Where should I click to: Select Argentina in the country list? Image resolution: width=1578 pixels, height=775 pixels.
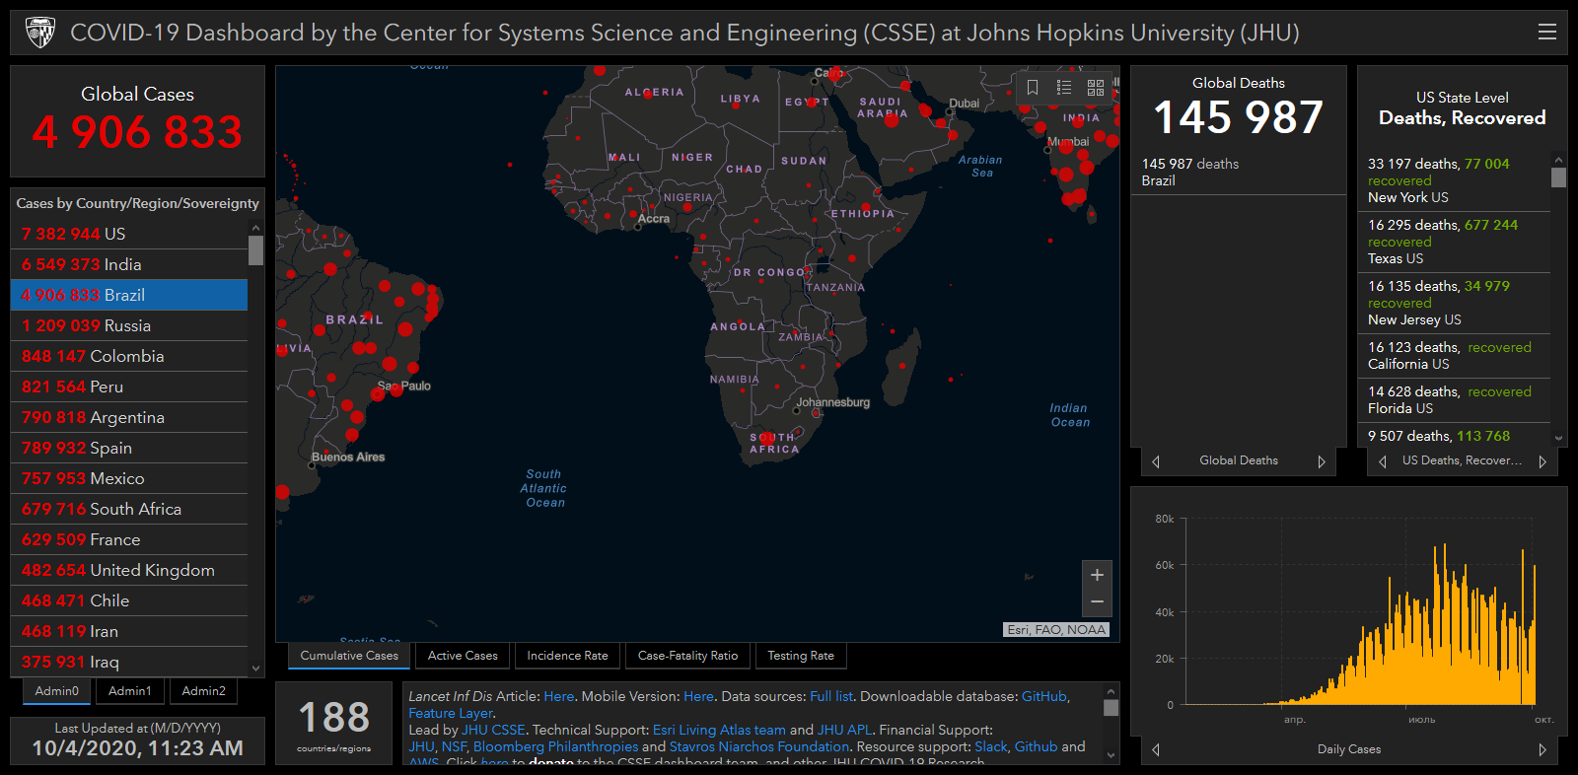129,417
